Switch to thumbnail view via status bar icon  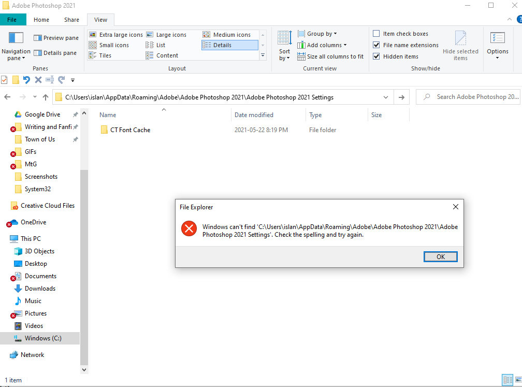click(x=517, y=380)
